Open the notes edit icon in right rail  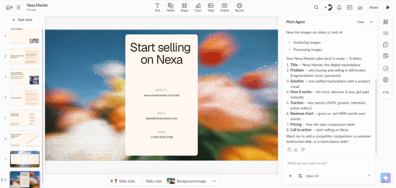[x=386, y=56]
